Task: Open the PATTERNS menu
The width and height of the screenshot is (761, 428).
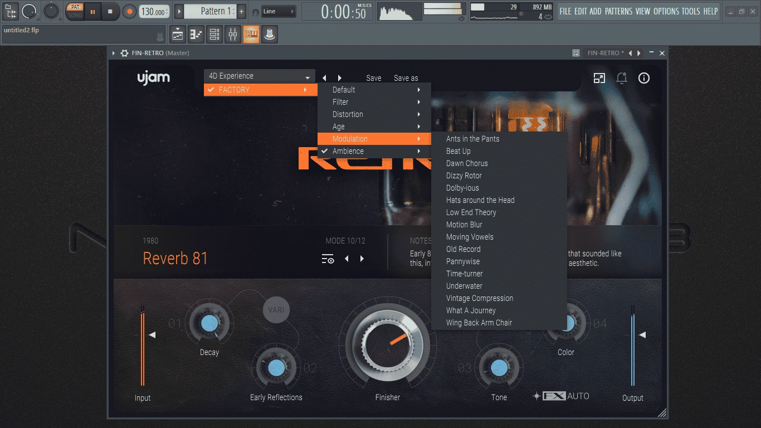Action: [618, 11]
